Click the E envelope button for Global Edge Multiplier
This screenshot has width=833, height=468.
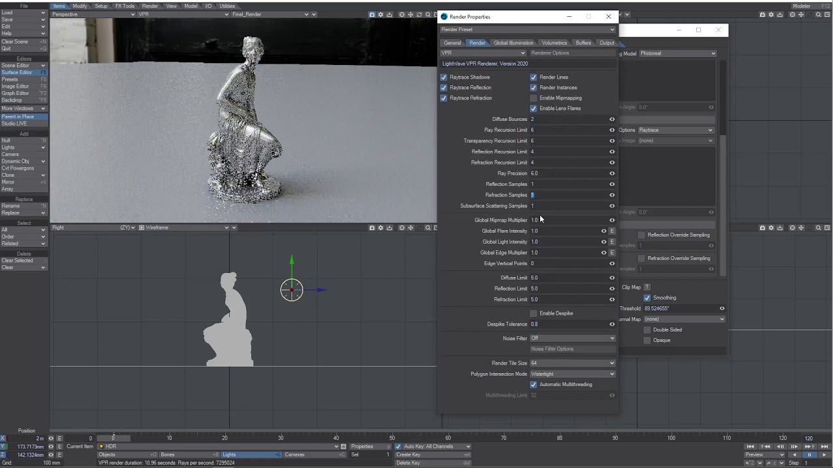pos(612,252)
